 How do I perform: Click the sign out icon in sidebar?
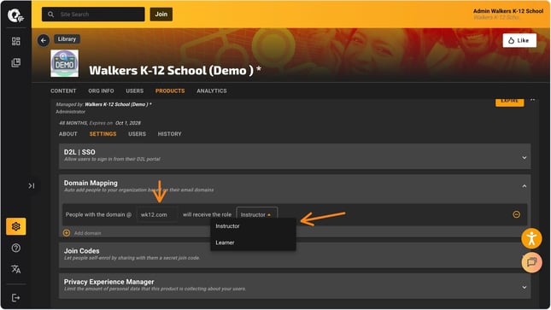point(16,298)
